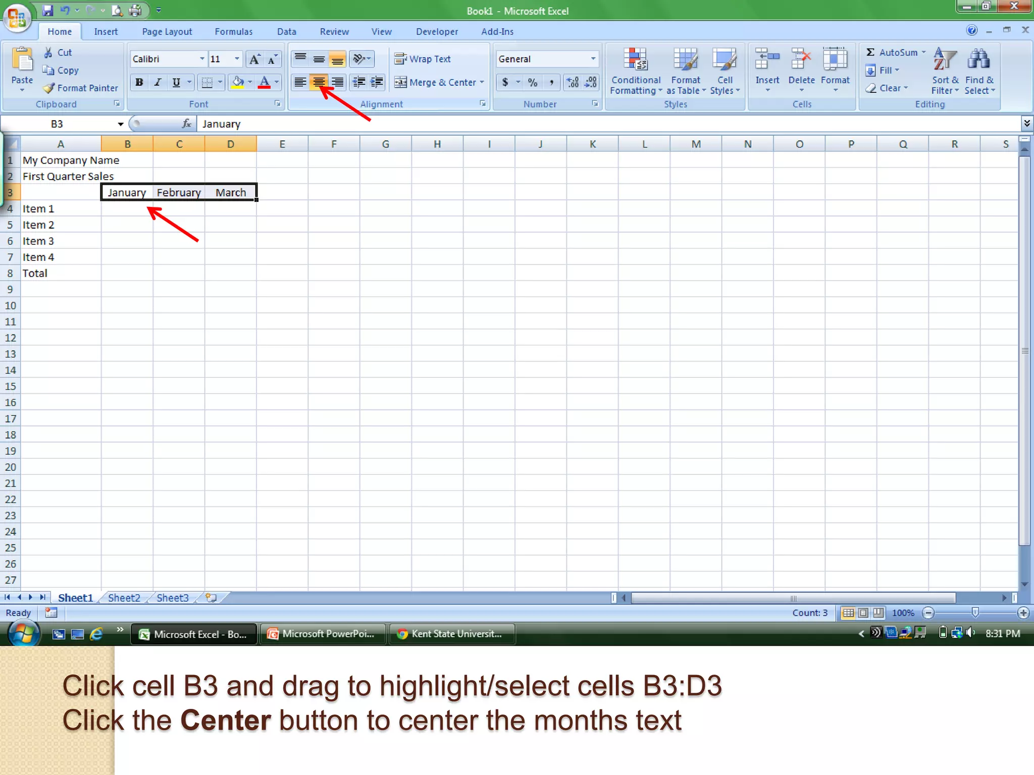Toggle Bold formatting
1034x775 pixels.
coord(139,82)
